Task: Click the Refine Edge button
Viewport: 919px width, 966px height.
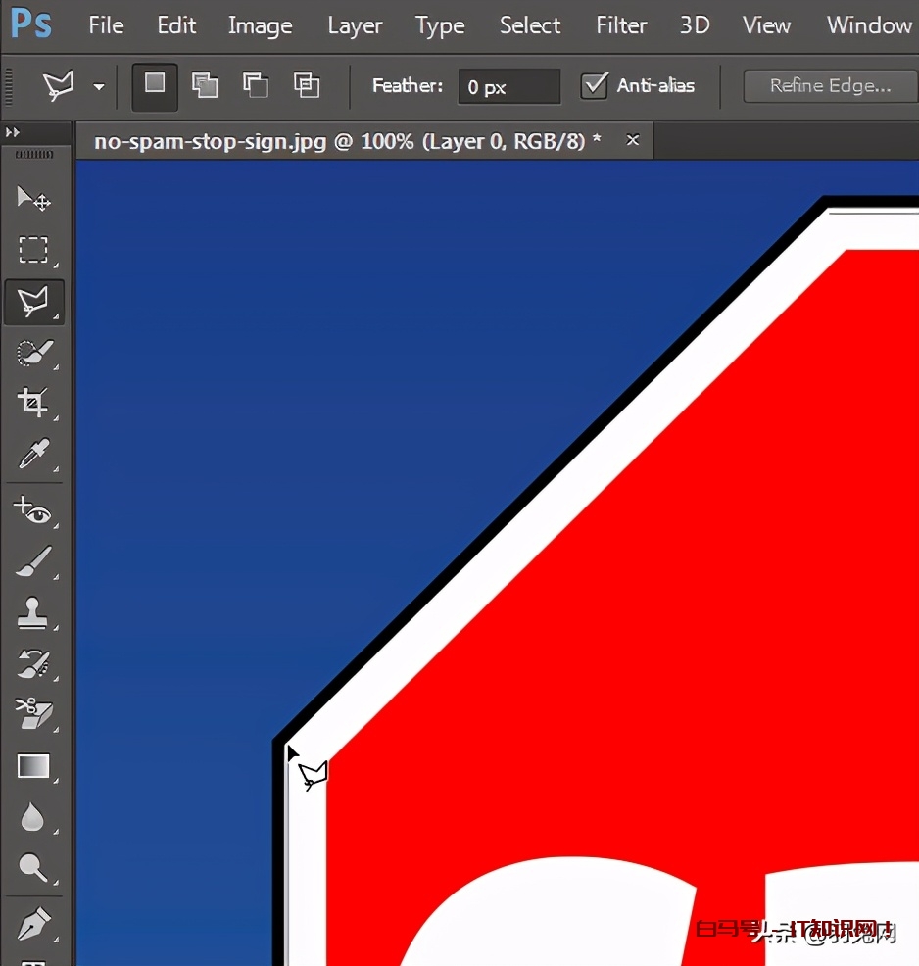Action: [830, 86]
